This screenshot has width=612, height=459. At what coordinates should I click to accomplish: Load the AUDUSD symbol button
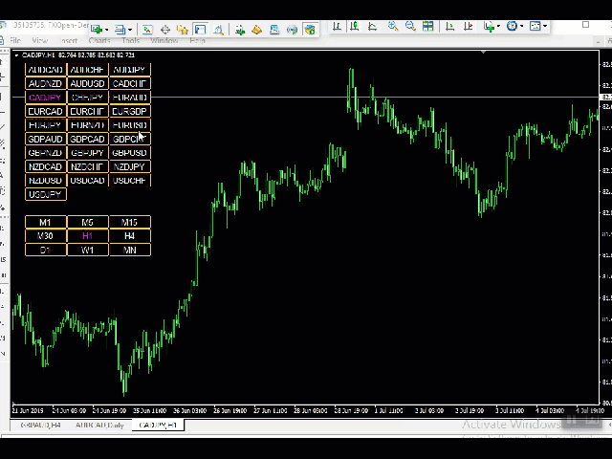pos(87,83)
